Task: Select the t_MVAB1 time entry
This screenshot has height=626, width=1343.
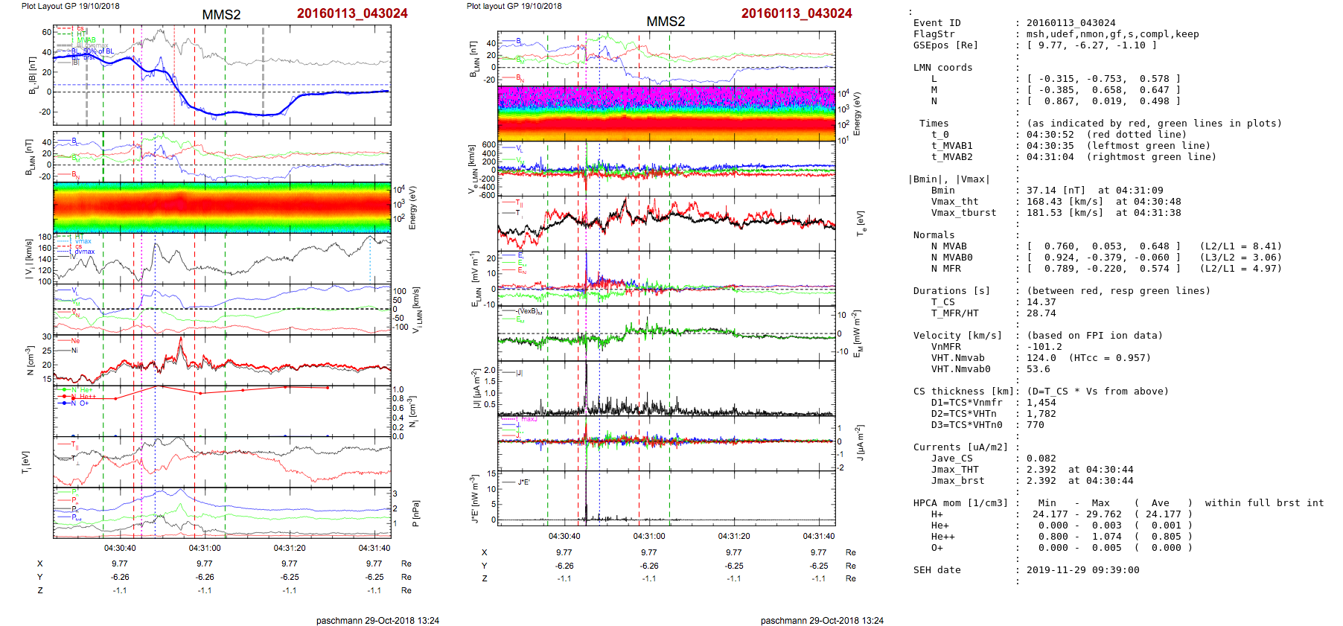Action: pyautogui.click(x=951, y=146)
